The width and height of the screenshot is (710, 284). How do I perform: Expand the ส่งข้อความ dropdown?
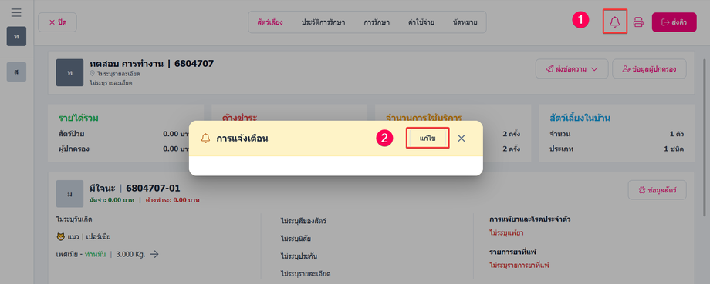coord(571,69)
